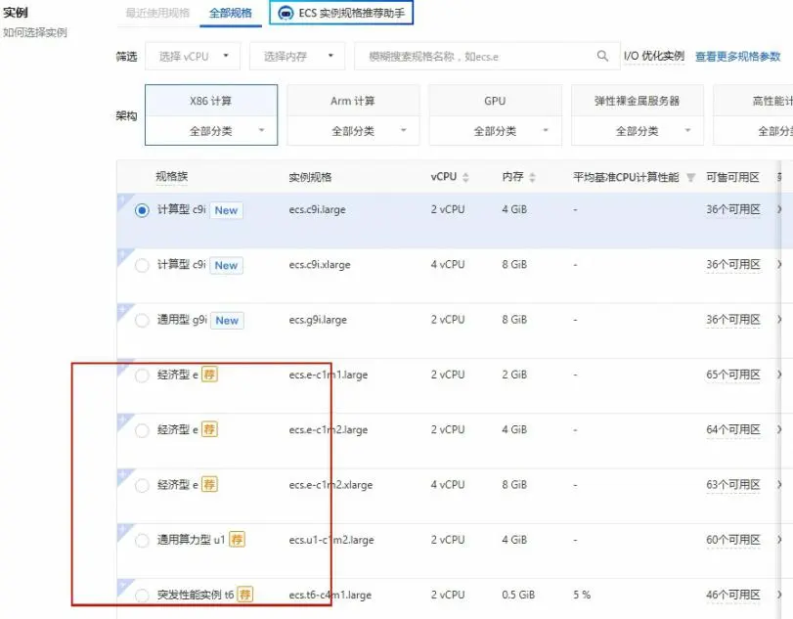Click ecs.u1-c1m2.large spec name

click(331, 540)
